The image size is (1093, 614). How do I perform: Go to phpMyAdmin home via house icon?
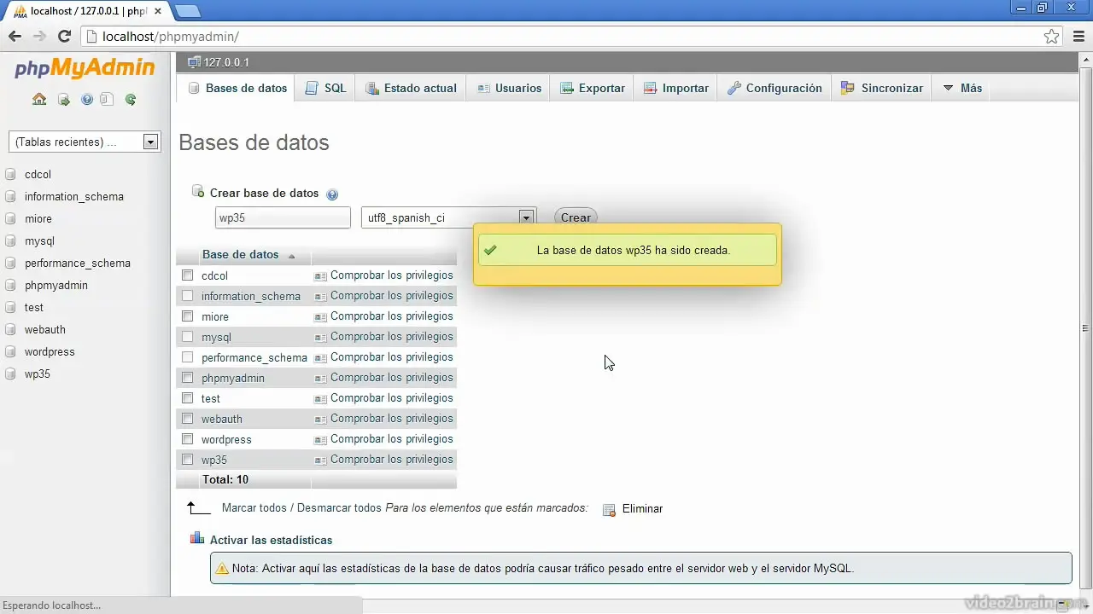39,99
